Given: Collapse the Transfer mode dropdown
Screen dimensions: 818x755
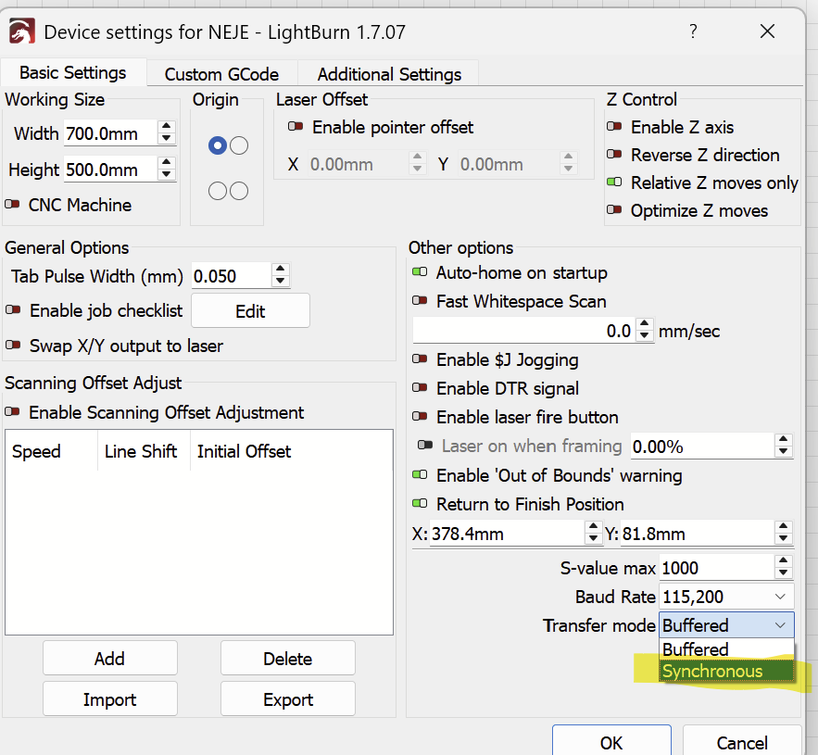Looking at the screenshot, I should [726, 625].
